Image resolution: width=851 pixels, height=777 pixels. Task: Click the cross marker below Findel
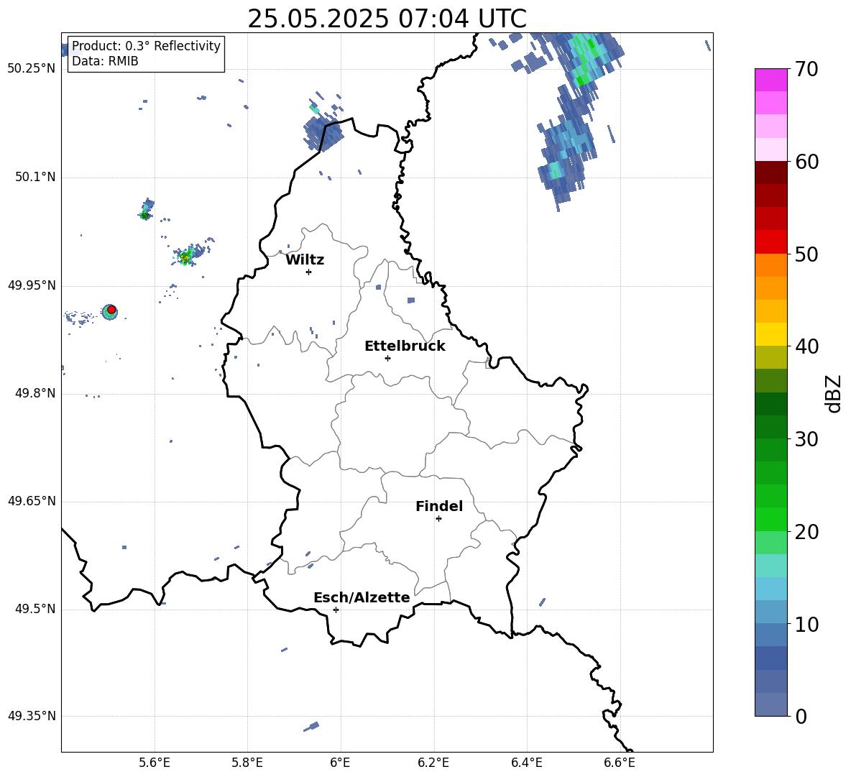438,519
